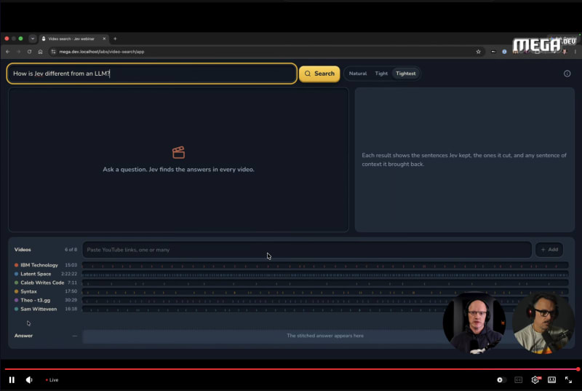Select the IBM Technology video row
The image size is (582, 391).
pyautogui.click(x=45, y=265)
